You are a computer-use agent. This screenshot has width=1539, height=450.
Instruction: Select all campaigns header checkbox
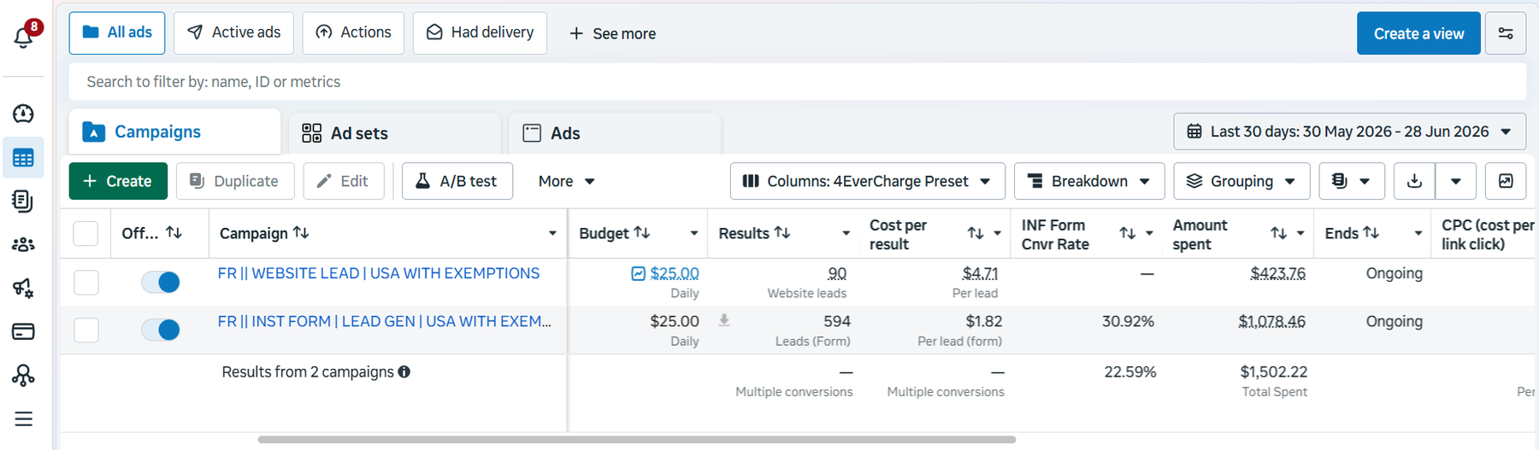[85, 233]
